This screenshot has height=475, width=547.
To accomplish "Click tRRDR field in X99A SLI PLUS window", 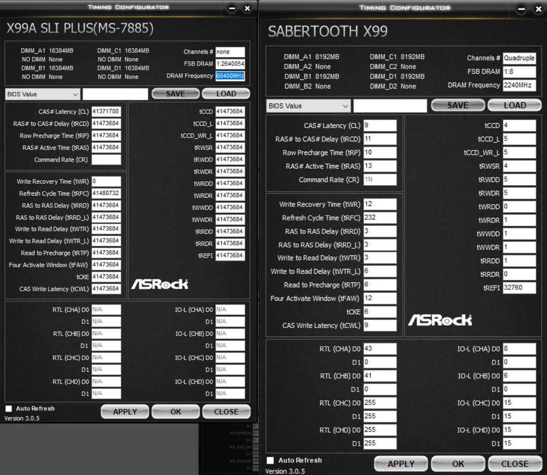I will (x=230, y=243).
